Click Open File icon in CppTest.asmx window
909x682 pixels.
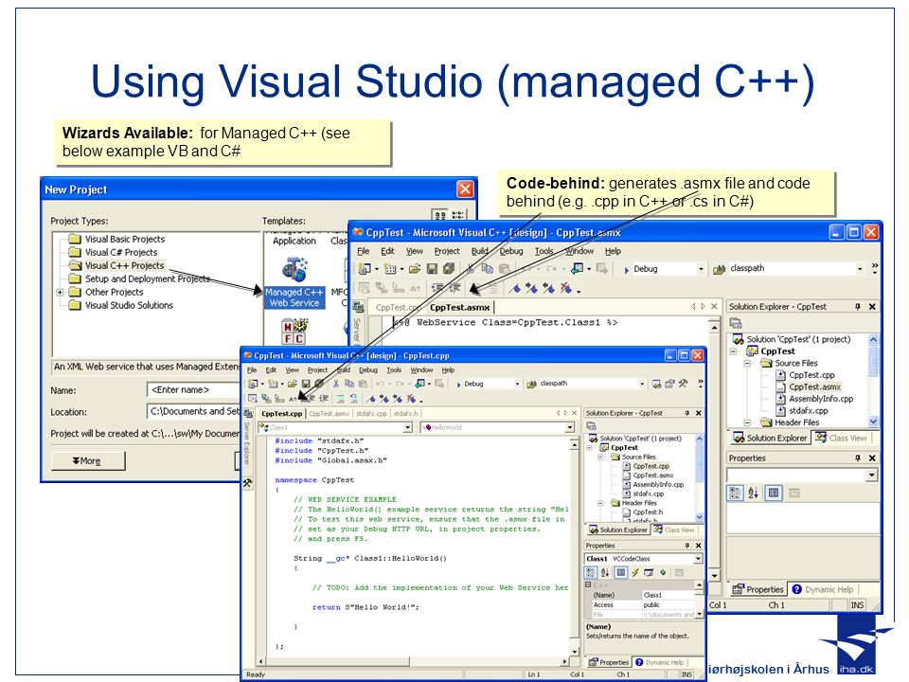[x=415, y=268]
